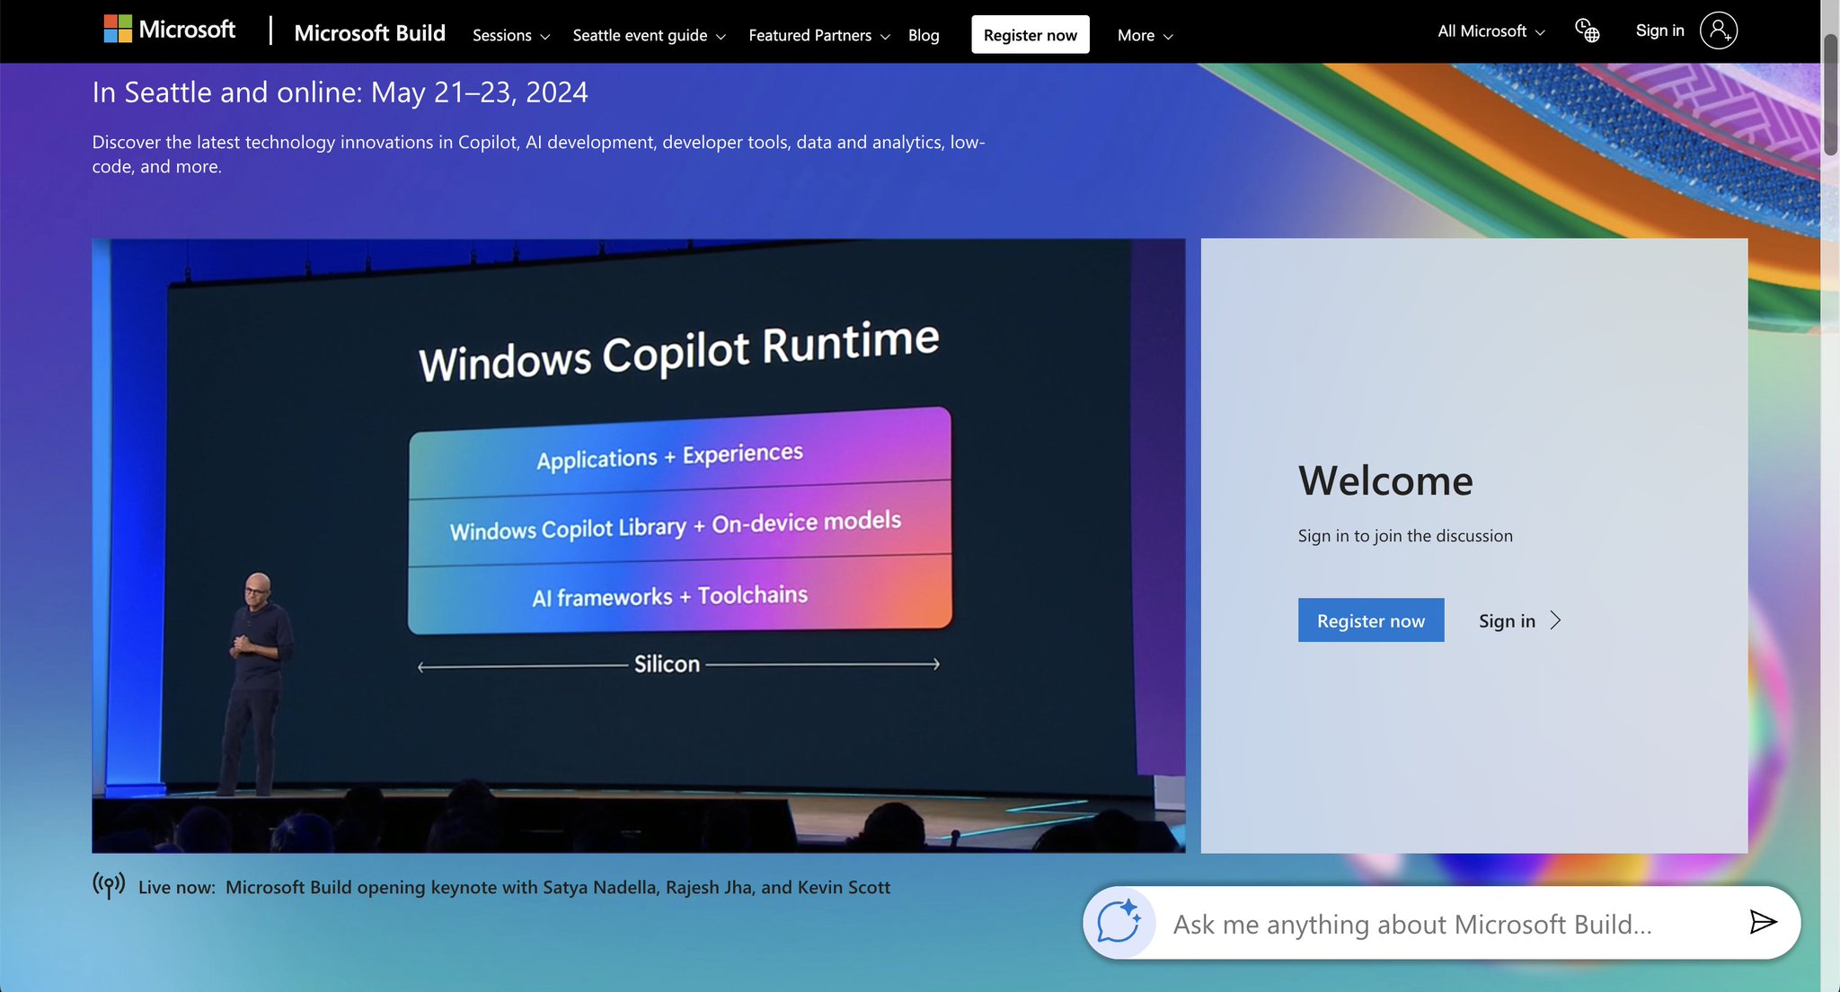
Task: Click 'Sign in to join the discussion' text
Action: pyautogui.click(x=1405, y=536)
